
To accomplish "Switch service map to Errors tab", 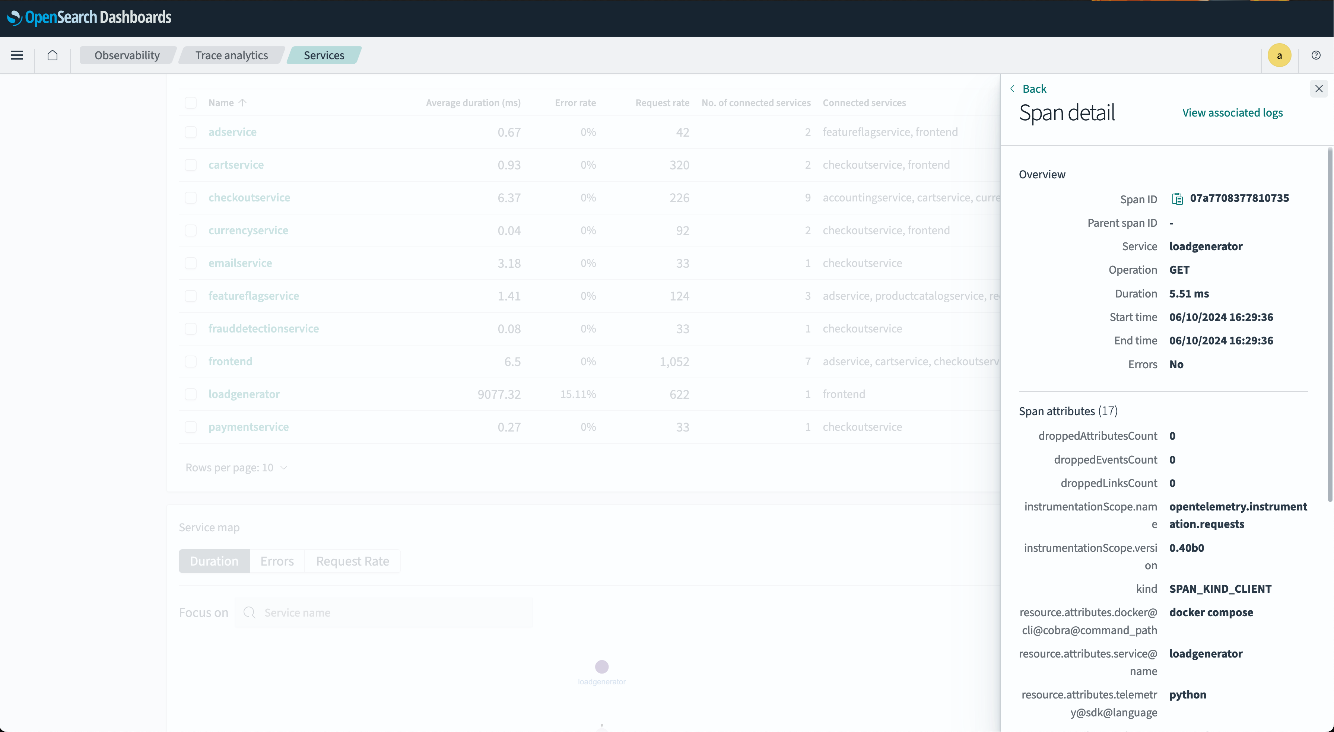I will (277, 561).
